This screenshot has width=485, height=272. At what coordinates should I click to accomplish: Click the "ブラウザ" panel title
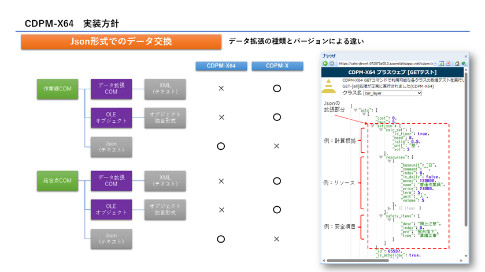328,56
